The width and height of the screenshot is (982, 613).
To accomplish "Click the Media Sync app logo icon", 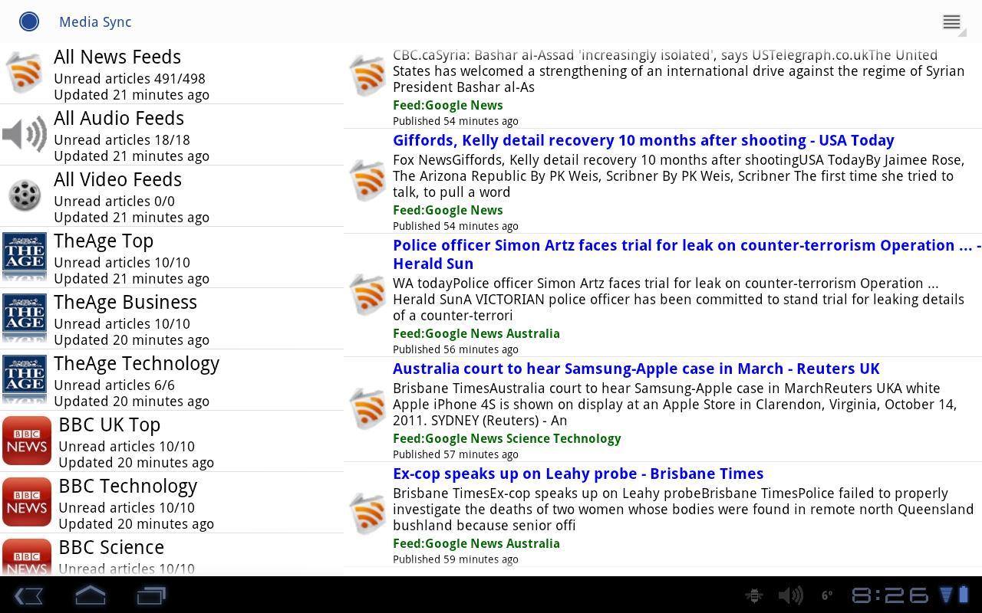I will (29, 21).
